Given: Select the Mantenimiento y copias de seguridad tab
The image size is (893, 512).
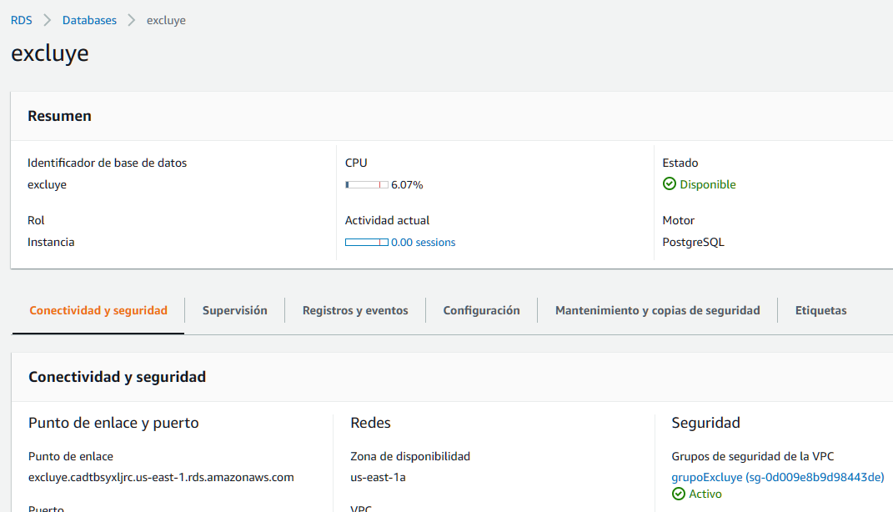Looking at the screenshot, I should click(x=658, y=309).
